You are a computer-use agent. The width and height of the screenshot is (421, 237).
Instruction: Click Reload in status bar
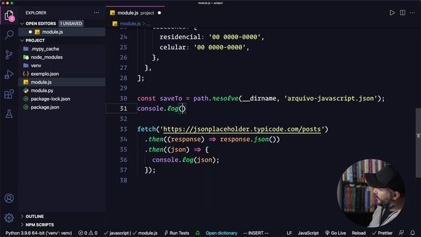point(359,233)
